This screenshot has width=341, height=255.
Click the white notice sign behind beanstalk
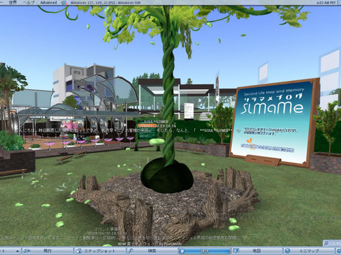pos(189,111)
